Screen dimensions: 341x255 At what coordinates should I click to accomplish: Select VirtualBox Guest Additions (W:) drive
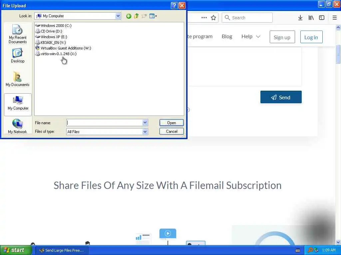(x=63, y=48)
